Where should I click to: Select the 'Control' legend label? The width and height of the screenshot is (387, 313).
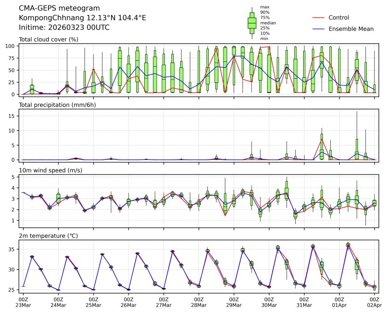[x=339, y=17]
